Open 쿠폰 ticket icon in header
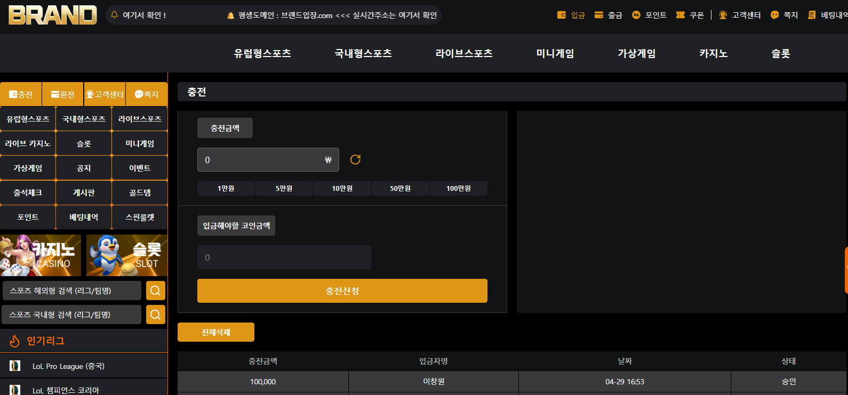Image resolution: width=848 pixels, height=395 pixels. pos(680,15)
